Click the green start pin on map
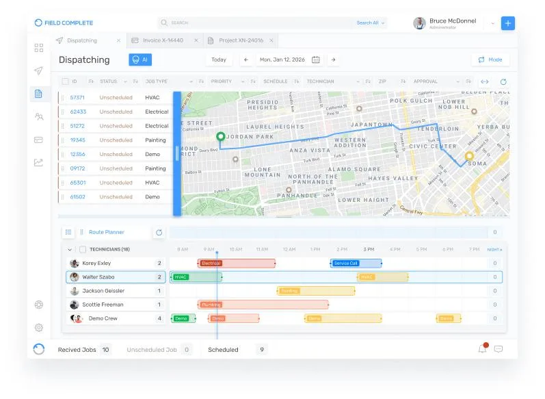The width and height of the screenshot is (545, 399). 220,136
